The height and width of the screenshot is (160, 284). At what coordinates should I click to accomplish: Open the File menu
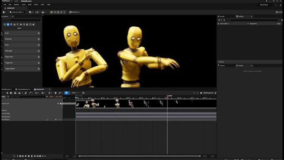(x=5, y=5)
